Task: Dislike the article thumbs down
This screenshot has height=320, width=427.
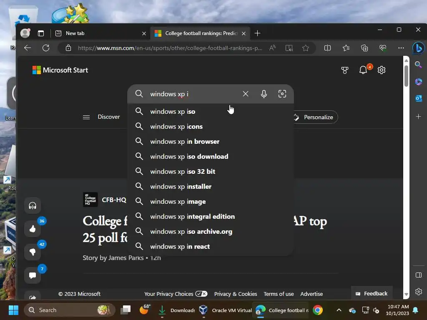Action: pyautogui.click(x=33, y=252)
